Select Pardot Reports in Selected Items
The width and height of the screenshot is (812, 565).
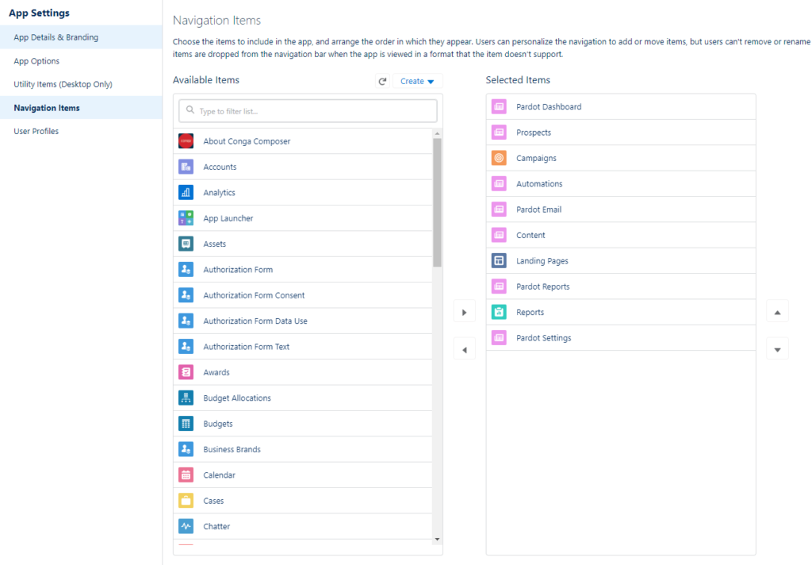tap(621, 286)
